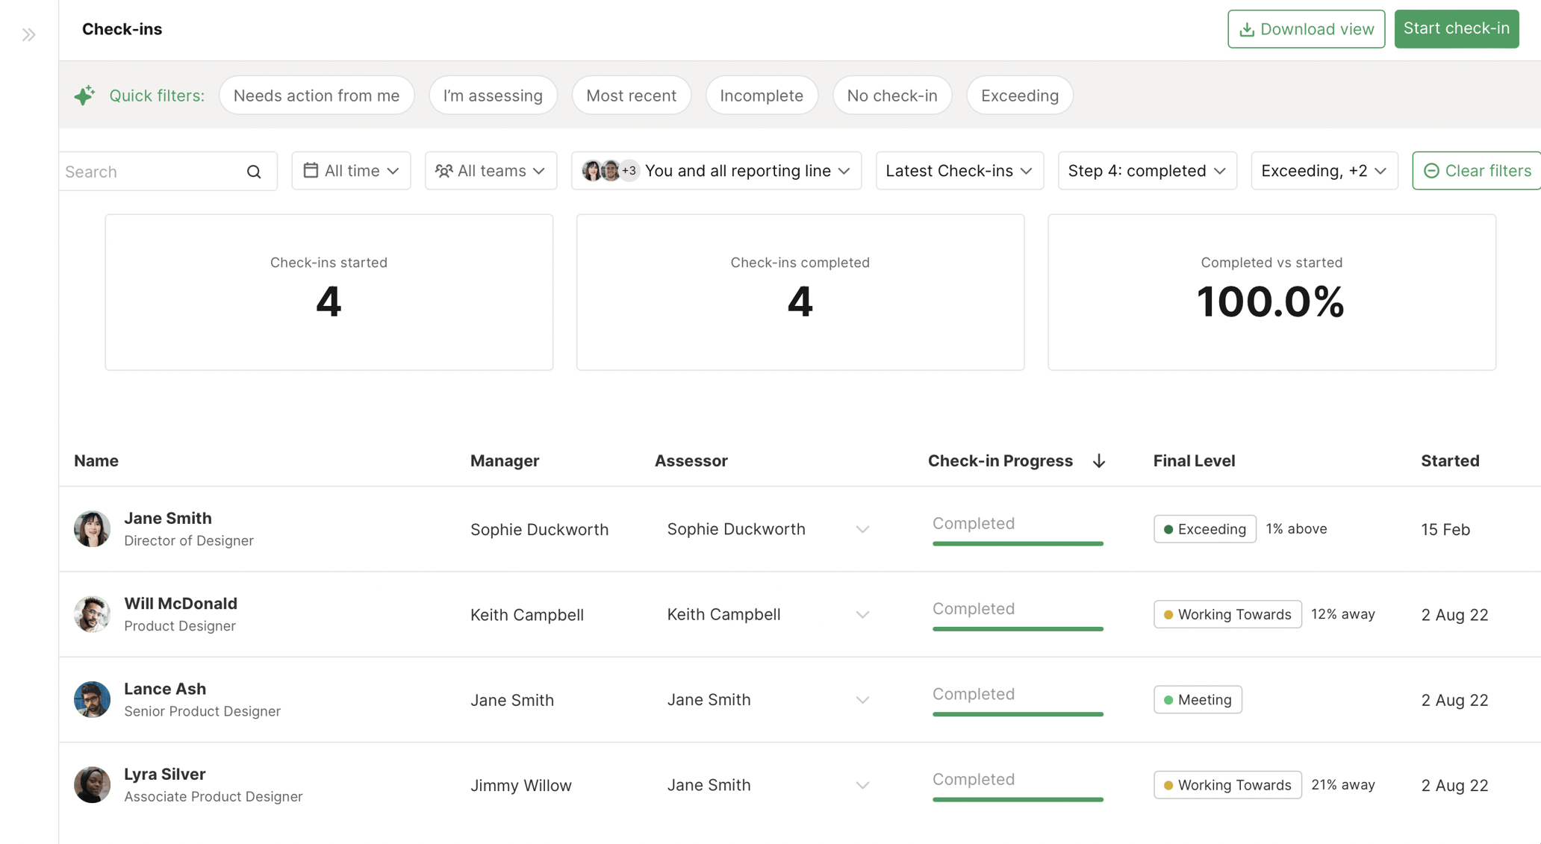Click Jane Smith's avatar photo
Viewport: 1541px width, 844px height.
tap(92, 529)
